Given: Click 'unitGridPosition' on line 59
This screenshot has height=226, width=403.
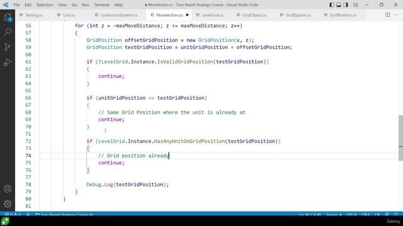Looking at the screenshot, I should click(204, 47).
